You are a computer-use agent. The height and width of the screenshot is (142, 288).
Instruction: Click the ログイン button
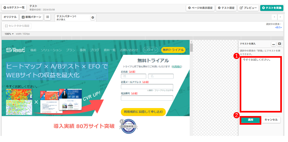(x=150, y=50)
